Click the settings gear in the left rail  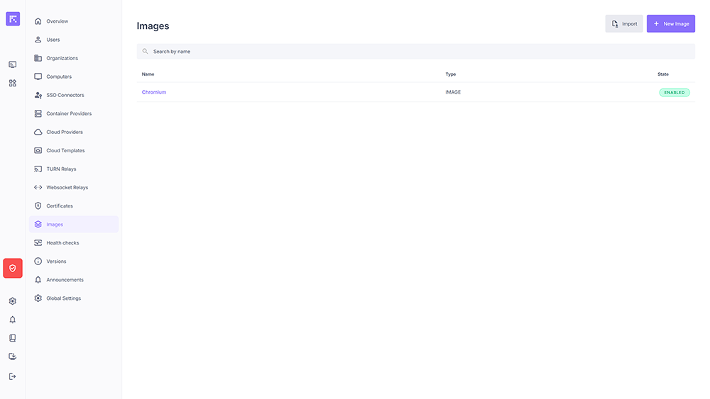click(13, 301)
